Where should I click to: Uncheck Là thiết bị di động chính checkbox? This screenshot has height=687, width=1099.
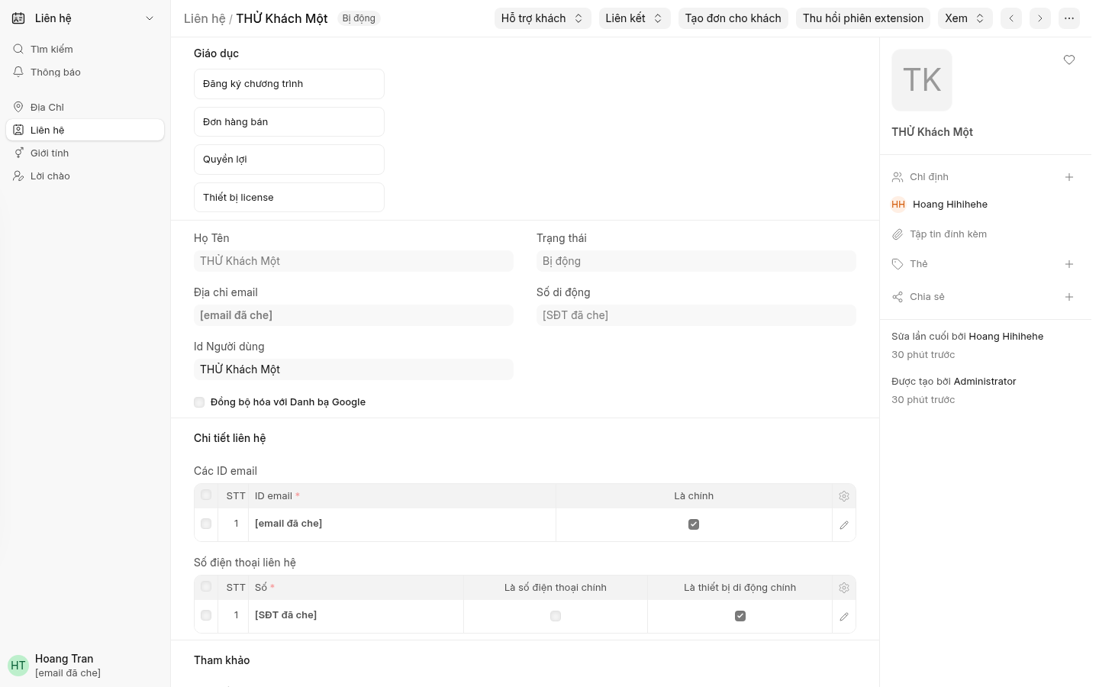click(740, 616)
